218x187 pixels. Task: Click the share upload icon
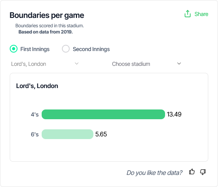pos(188,14)
